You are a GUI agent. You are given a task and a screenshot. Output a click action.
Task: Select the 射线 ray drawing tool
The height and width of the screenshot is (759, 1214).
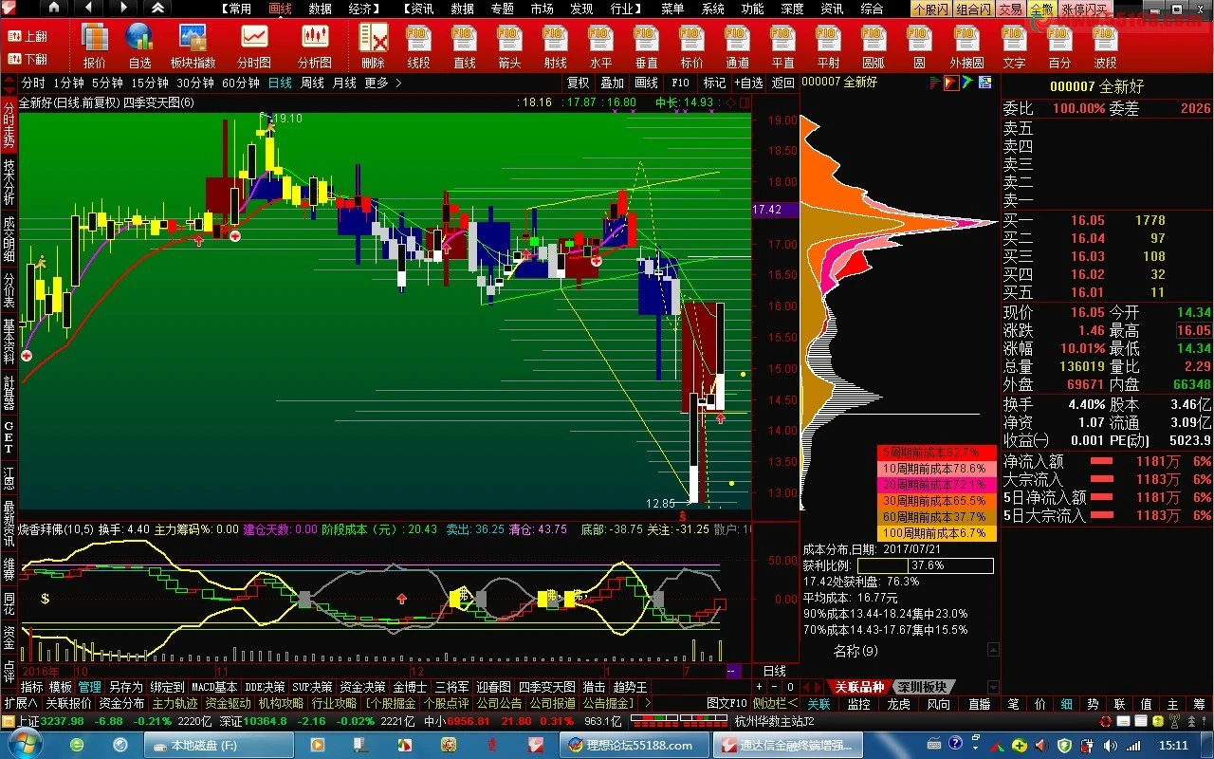pos(555,46)
